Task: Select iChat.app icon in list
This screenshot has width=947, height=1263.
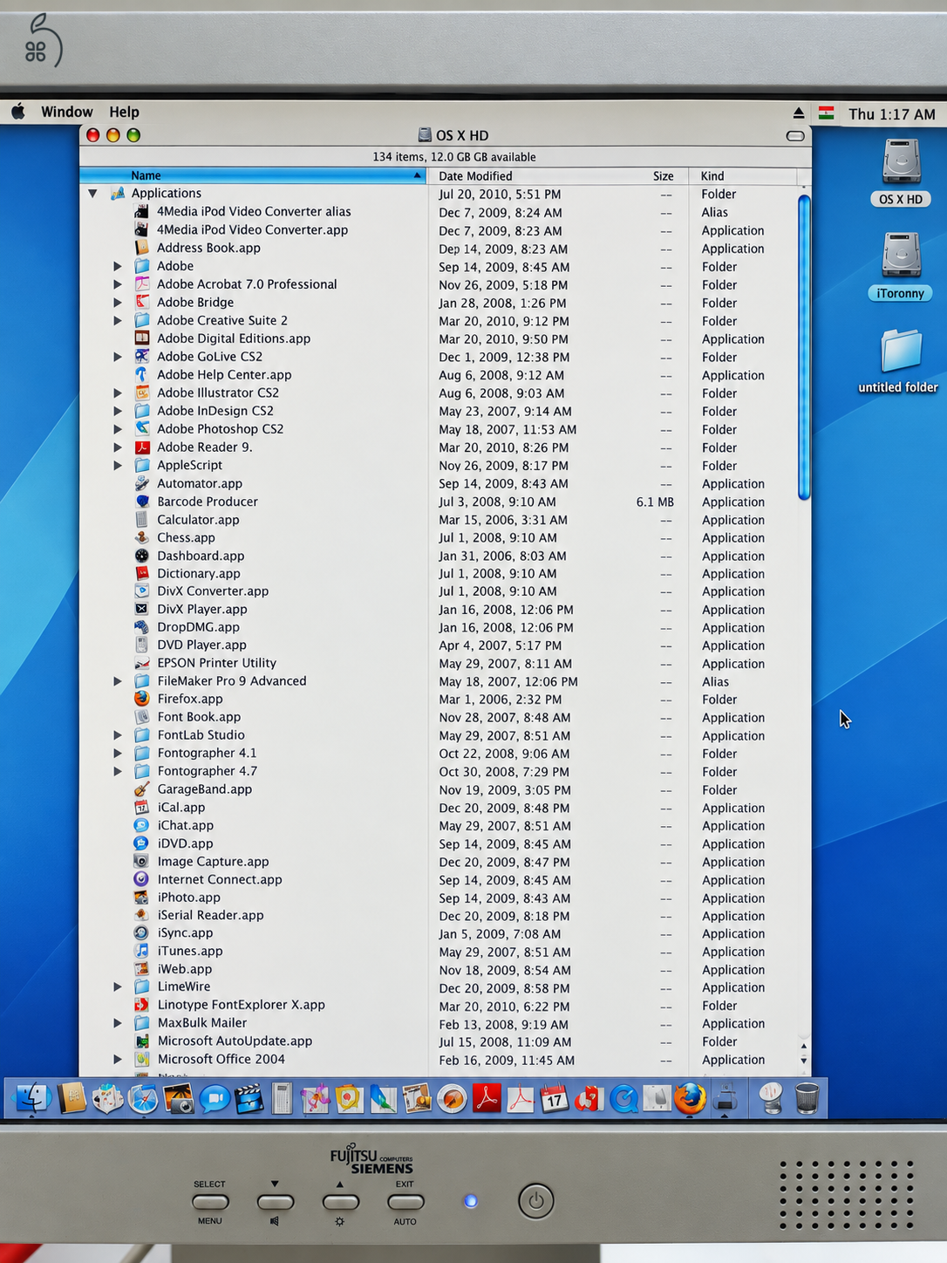Action: click(141, 825)
